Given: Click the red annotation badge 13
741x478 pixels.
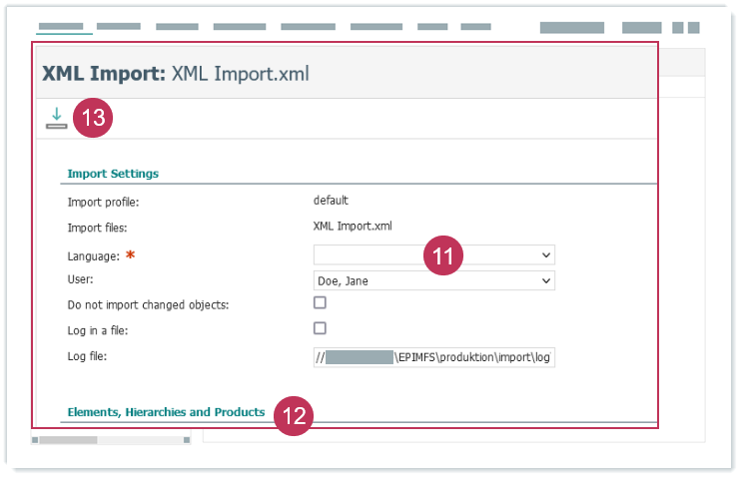Looking at the screenshot, I should (93, 118).
